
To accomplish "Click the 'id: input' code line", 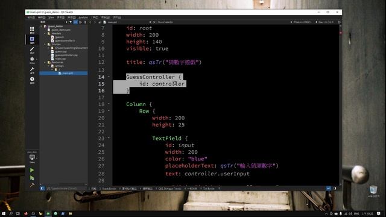I will [x=180, y=145].
